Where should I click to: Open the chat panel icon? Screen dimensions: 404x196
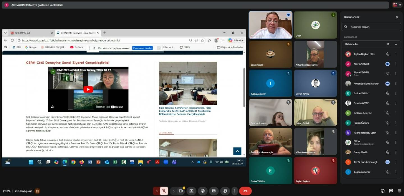tap(391, 191)
